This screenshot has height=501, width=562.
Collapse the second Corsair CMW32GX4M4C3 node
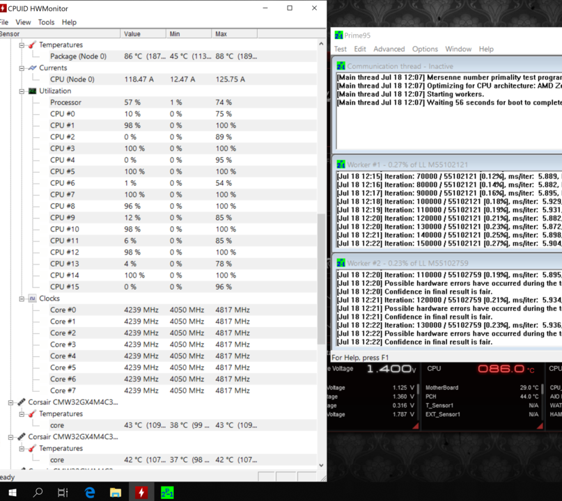tap(10, 437)
